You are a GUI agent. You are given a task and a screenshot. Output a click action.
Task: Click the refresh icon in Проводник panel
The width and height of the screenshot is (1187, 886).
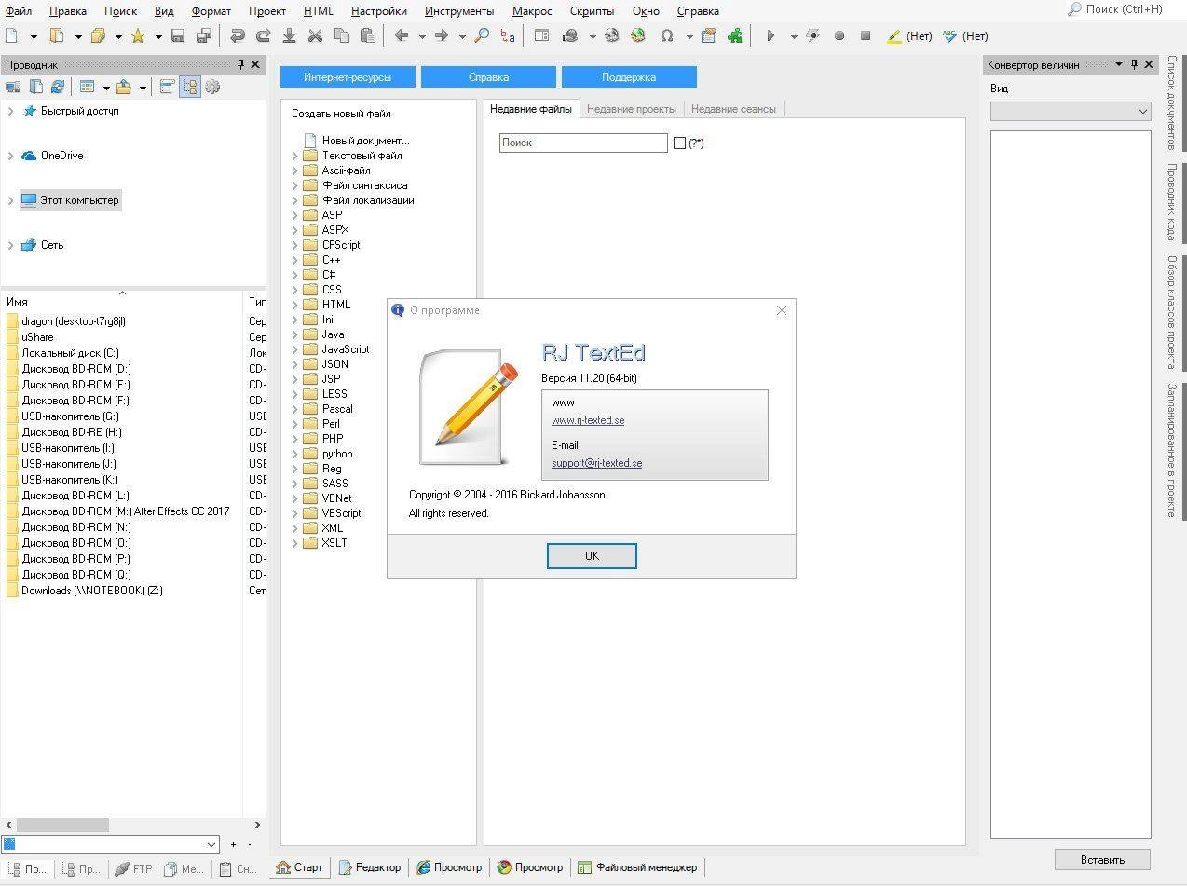pos(58,87)
